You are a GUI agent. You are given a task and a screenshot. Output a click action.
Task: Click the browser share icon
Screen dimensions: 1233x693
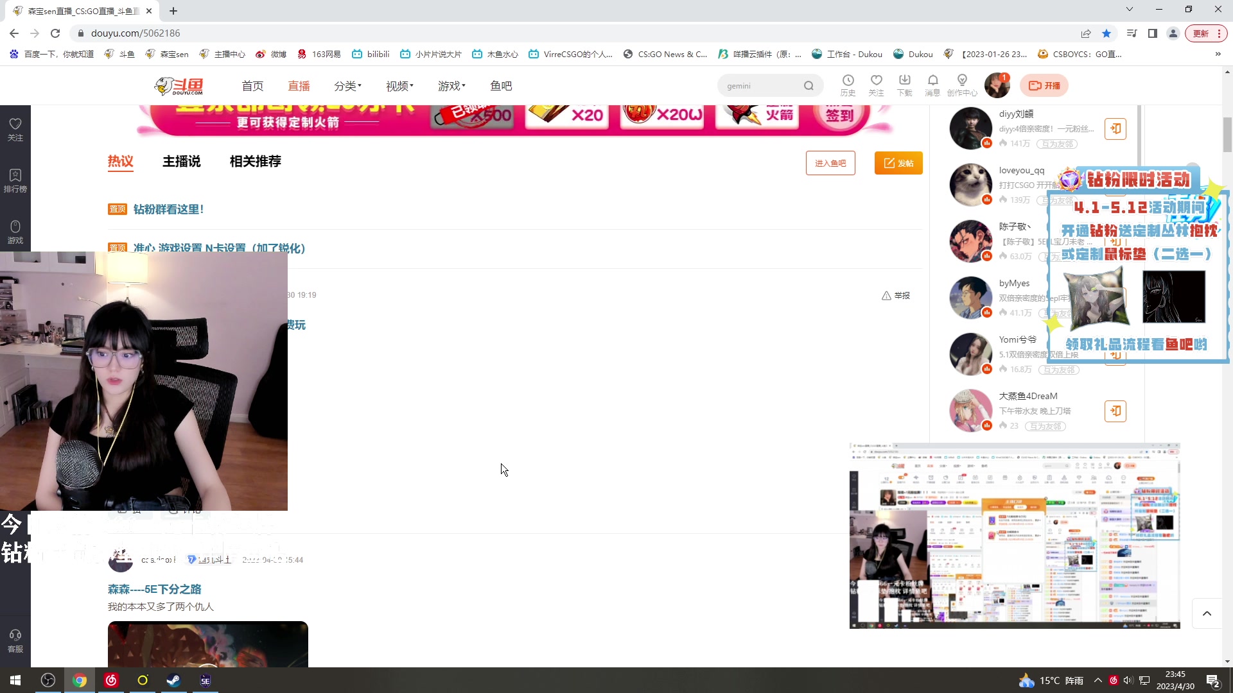pos(1086,33)
